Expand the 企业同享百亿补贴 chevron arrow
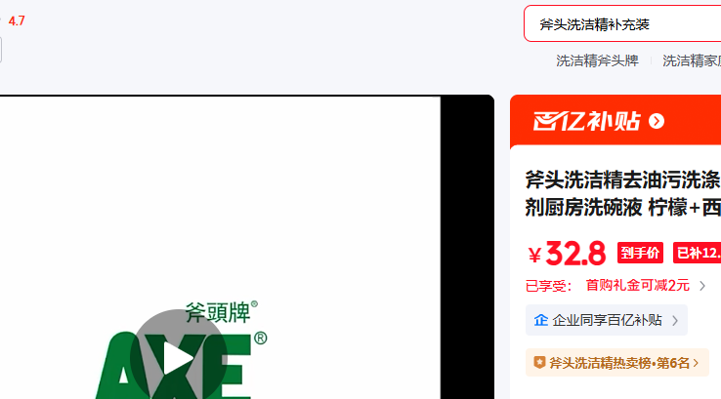This screenshot has height=399, width=721. [674, 321]
